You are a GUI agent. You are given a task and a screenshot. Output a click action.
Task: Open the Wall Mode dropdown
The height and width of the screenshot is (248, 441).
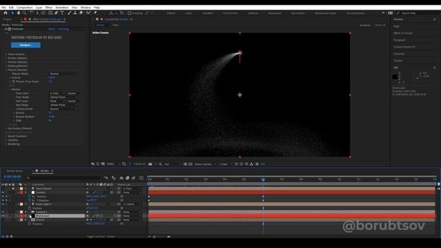63,105
